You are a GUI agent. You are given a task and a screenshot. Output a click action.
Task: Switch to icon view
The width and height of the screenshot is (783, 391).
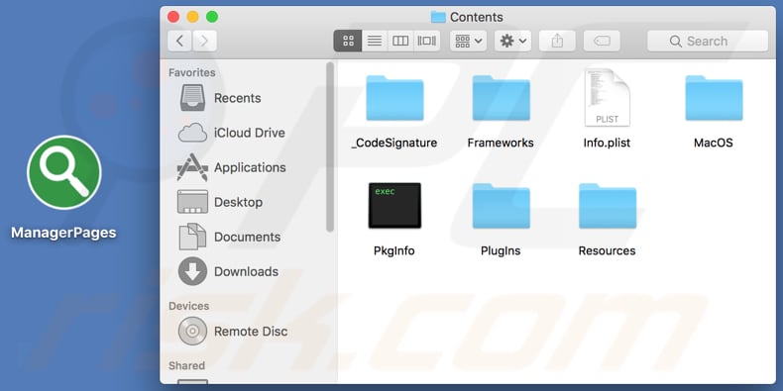click(348, 41)
